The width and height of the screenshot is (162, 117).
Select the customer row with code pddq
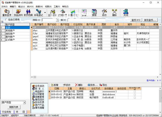pyautogui.click(x=95, y=40)
